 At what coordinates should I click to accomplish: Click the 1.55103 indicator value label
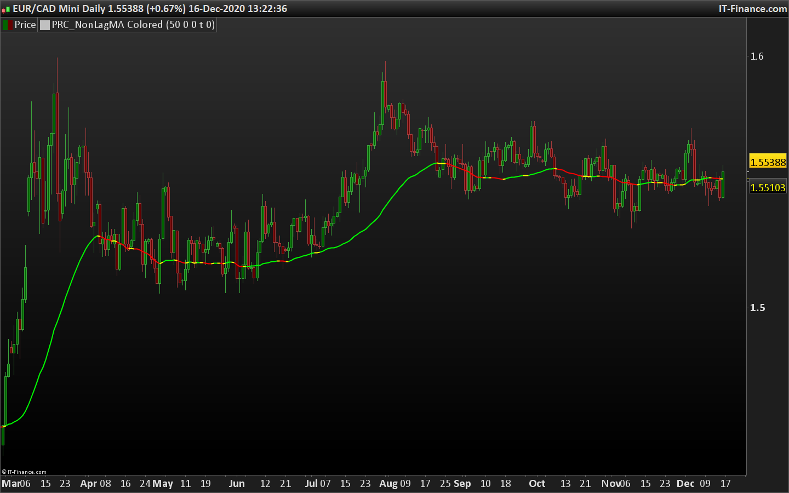768,187
